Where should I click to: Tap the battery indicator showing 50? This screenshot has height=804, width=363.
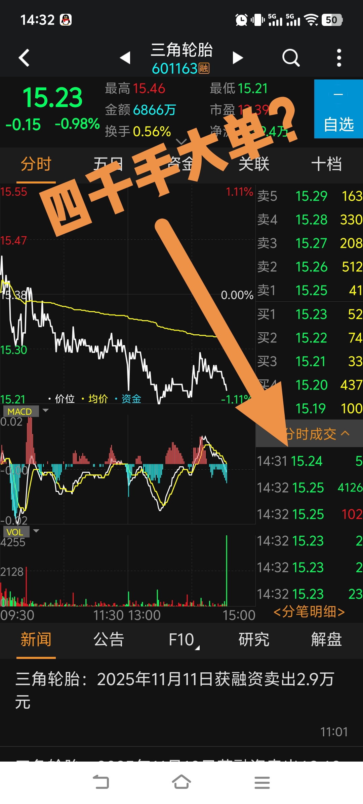click(332, 20)
